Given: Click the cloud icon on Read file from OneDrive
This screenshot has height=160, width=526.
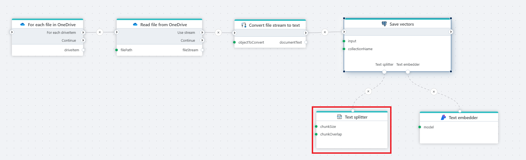Looking at the screenshot, I should (135, 25).
